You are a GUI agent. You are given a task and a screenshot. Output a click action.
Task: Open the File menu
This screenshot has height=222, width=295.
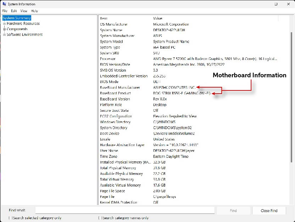coord(5,11)
